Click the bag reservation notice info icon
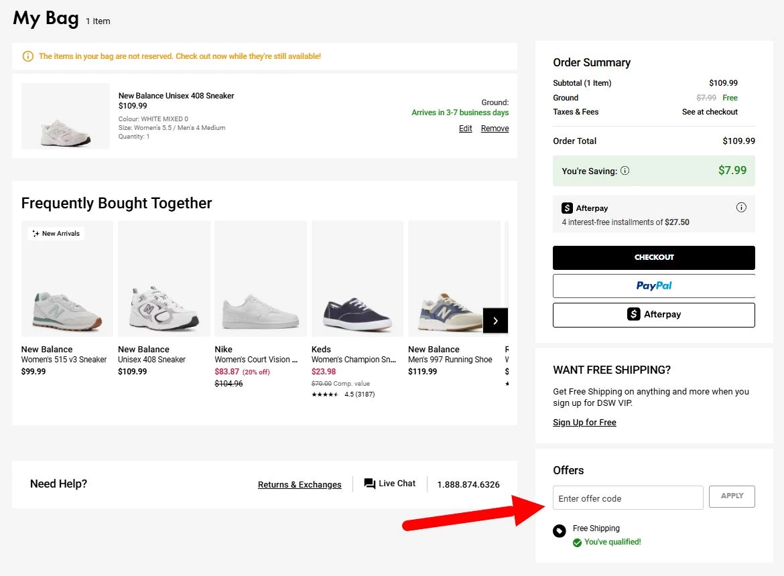Screen dimensions: 784x576 [28, 56]
